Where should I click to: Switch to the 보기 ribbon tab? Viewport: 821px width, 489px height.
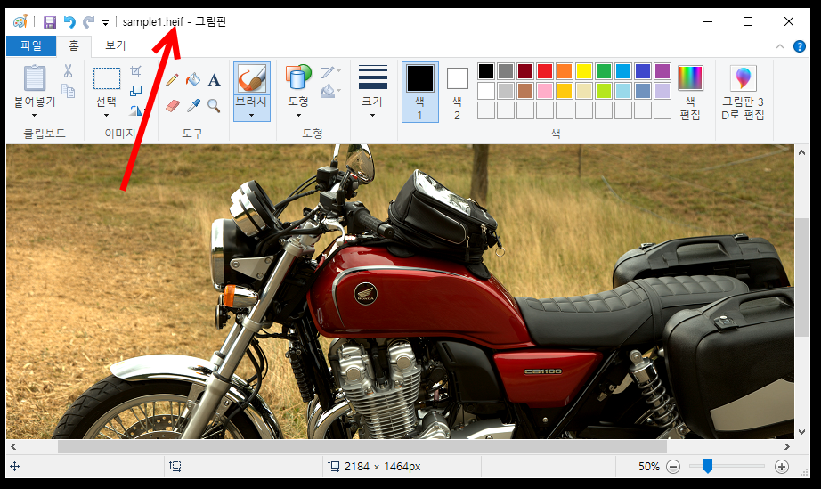[115, 45]
